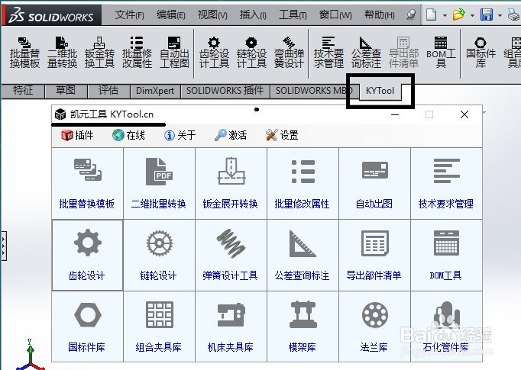This screenshot has height=370, width=521.
Task: Open the 导出部件清单 tile
Action: pyautogui.click(x=374, y=255)
